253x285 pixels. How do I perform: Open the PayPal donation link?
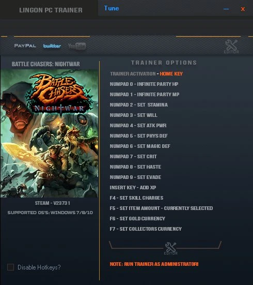[x=25, y=46]
